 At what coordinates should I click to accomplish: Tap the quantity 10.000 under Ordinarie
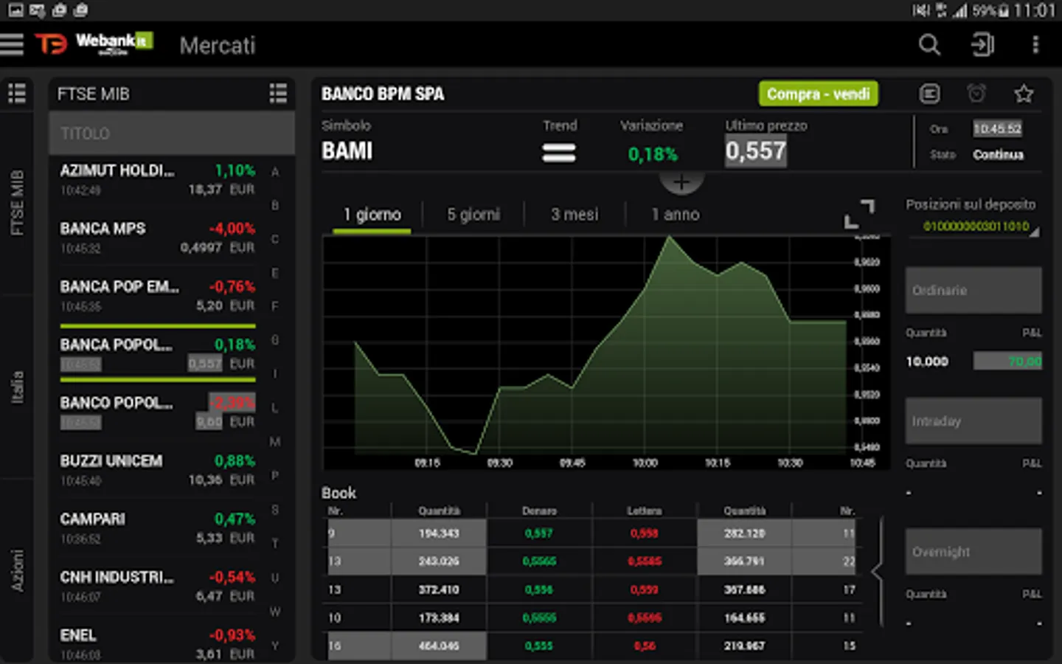click(927, 362)
